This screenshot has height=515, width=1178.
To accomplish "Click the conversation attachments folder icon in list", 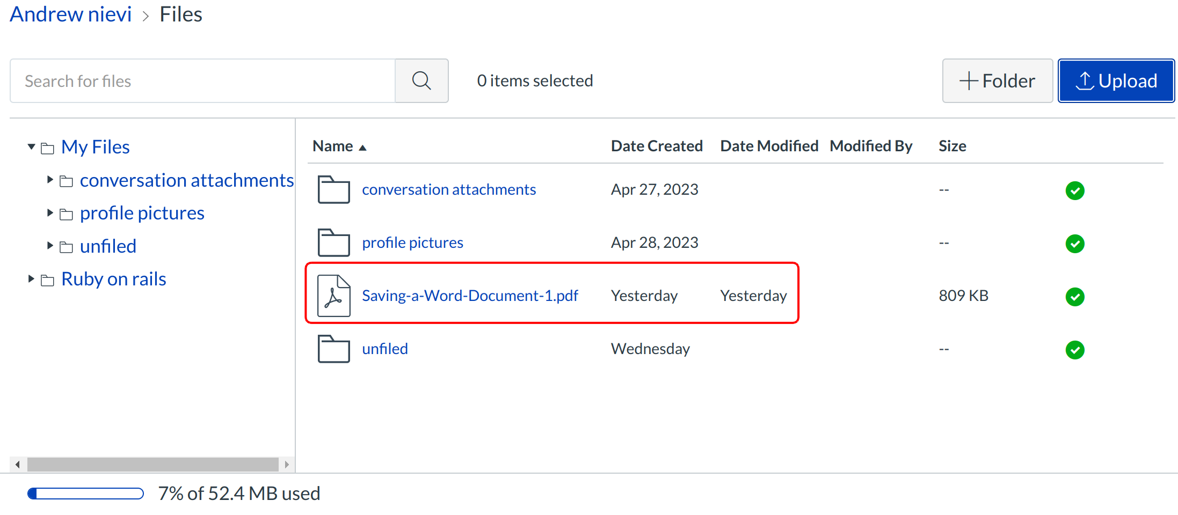I will (x=333, y=189).
